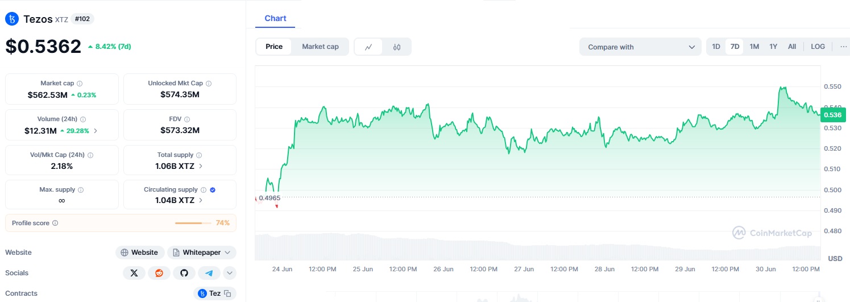Toggle LOG scale on the chart
Screen dimensions: 850x302
(x=818, y=47)
